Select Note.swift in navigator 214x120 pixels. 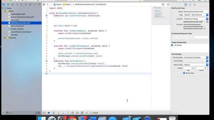click(x=15, y=20)
